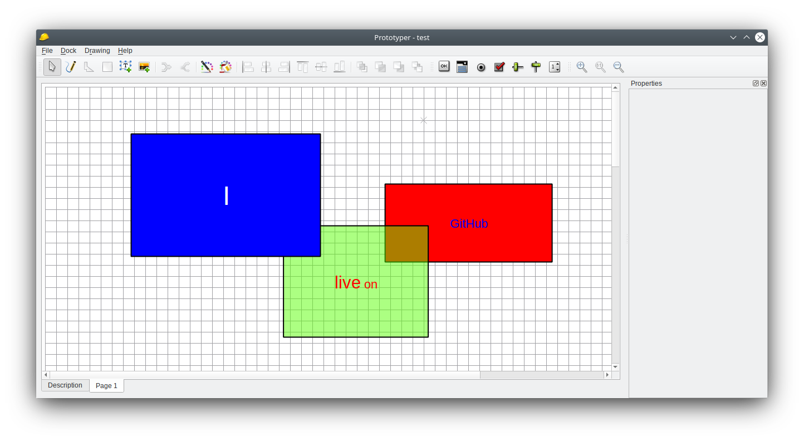The width and height of the screenshot is (804, 441).
Task: Click the vertical scrollbar down arrow
Action: [615, 367]
